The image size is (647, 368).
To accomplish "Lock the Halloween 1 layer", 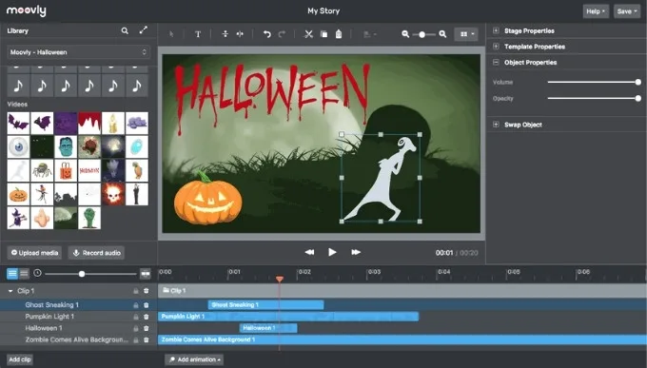I will [135, 328].
